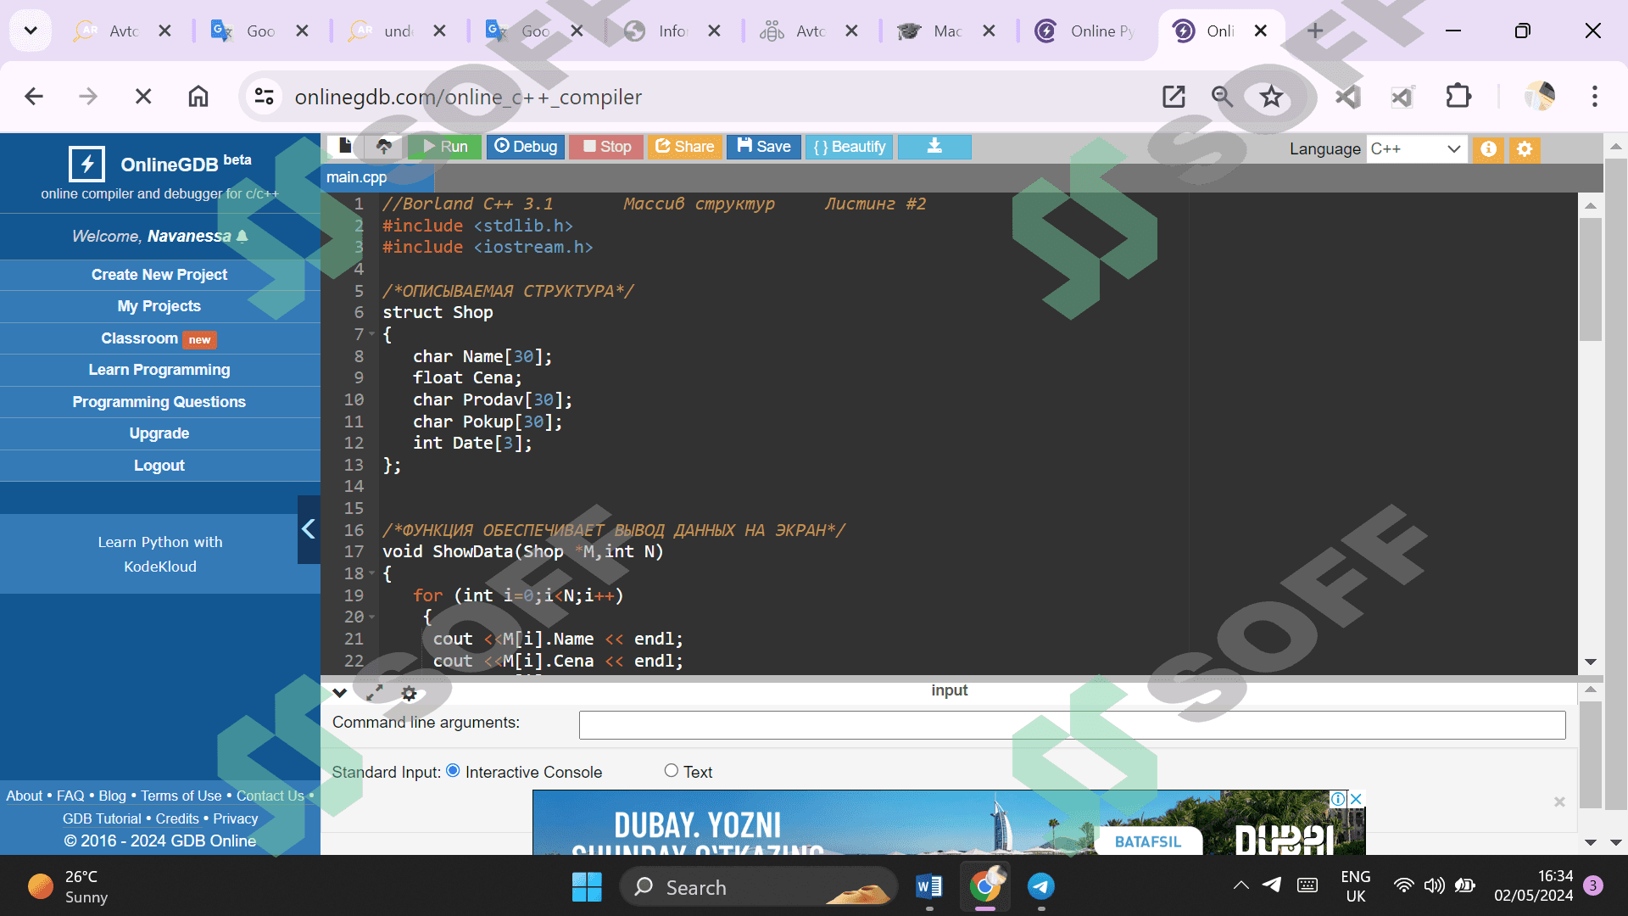Switch to the Online Py browser tab
The height and width of the screenshot is (916, 1628).
click(x=1086, y=31)
